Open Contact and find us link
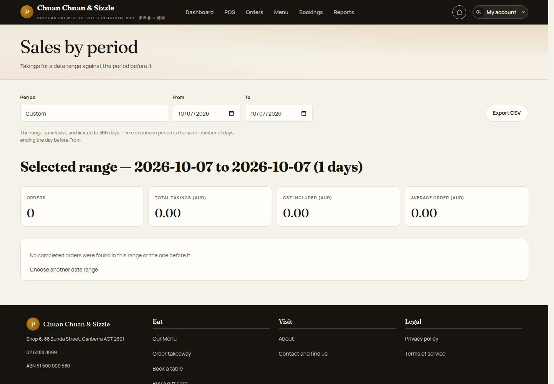554x384 pixels. (x=303, y=354)
